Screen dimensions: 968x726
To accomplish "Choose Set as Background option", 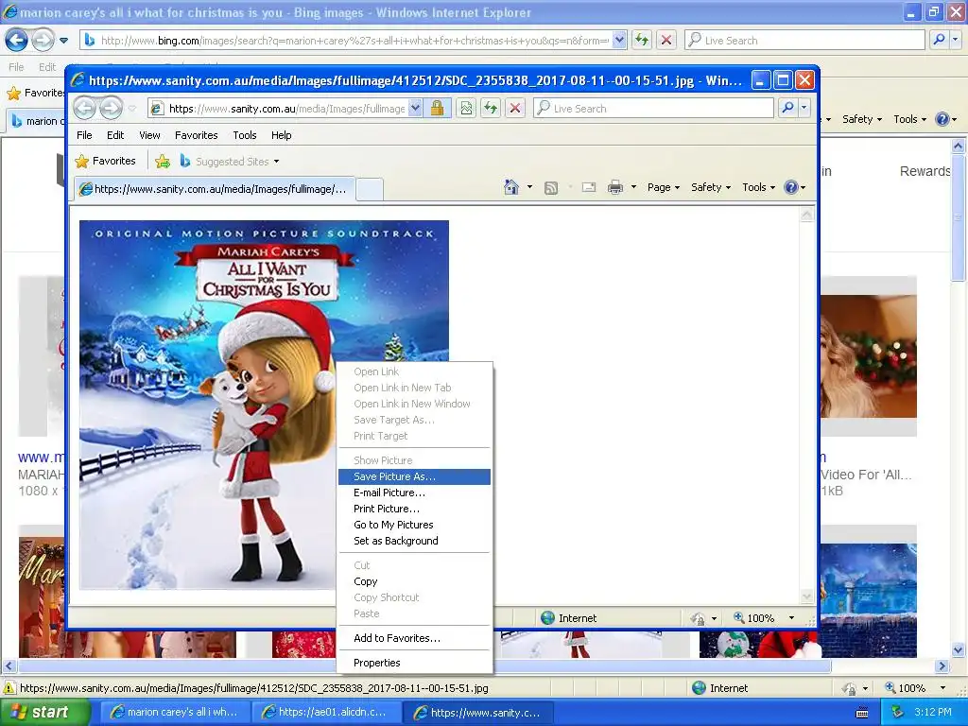I will pos(414,541).
